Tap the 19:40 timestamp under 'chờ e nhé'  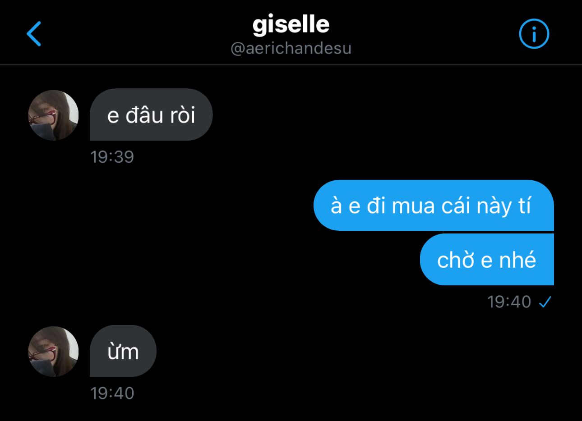coord(509,302)
